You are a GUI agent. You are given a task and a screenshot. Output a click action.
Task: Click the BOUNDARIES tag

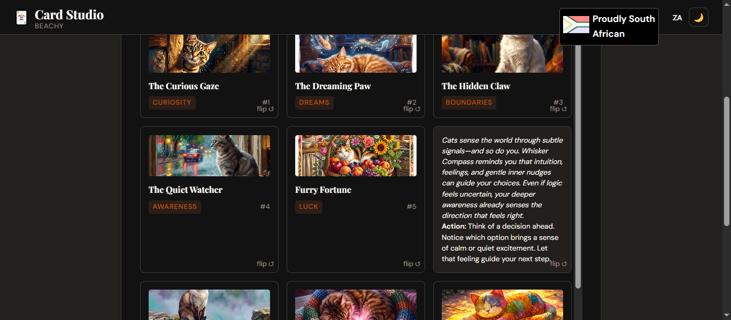(x=469, y=103)
